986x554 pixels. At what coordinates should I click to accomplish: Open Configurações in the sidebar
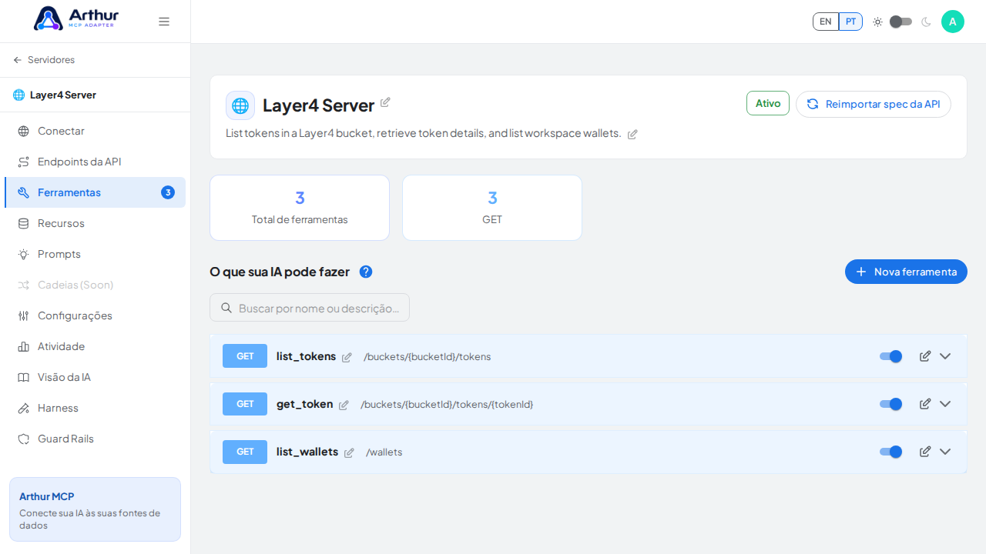95,315
